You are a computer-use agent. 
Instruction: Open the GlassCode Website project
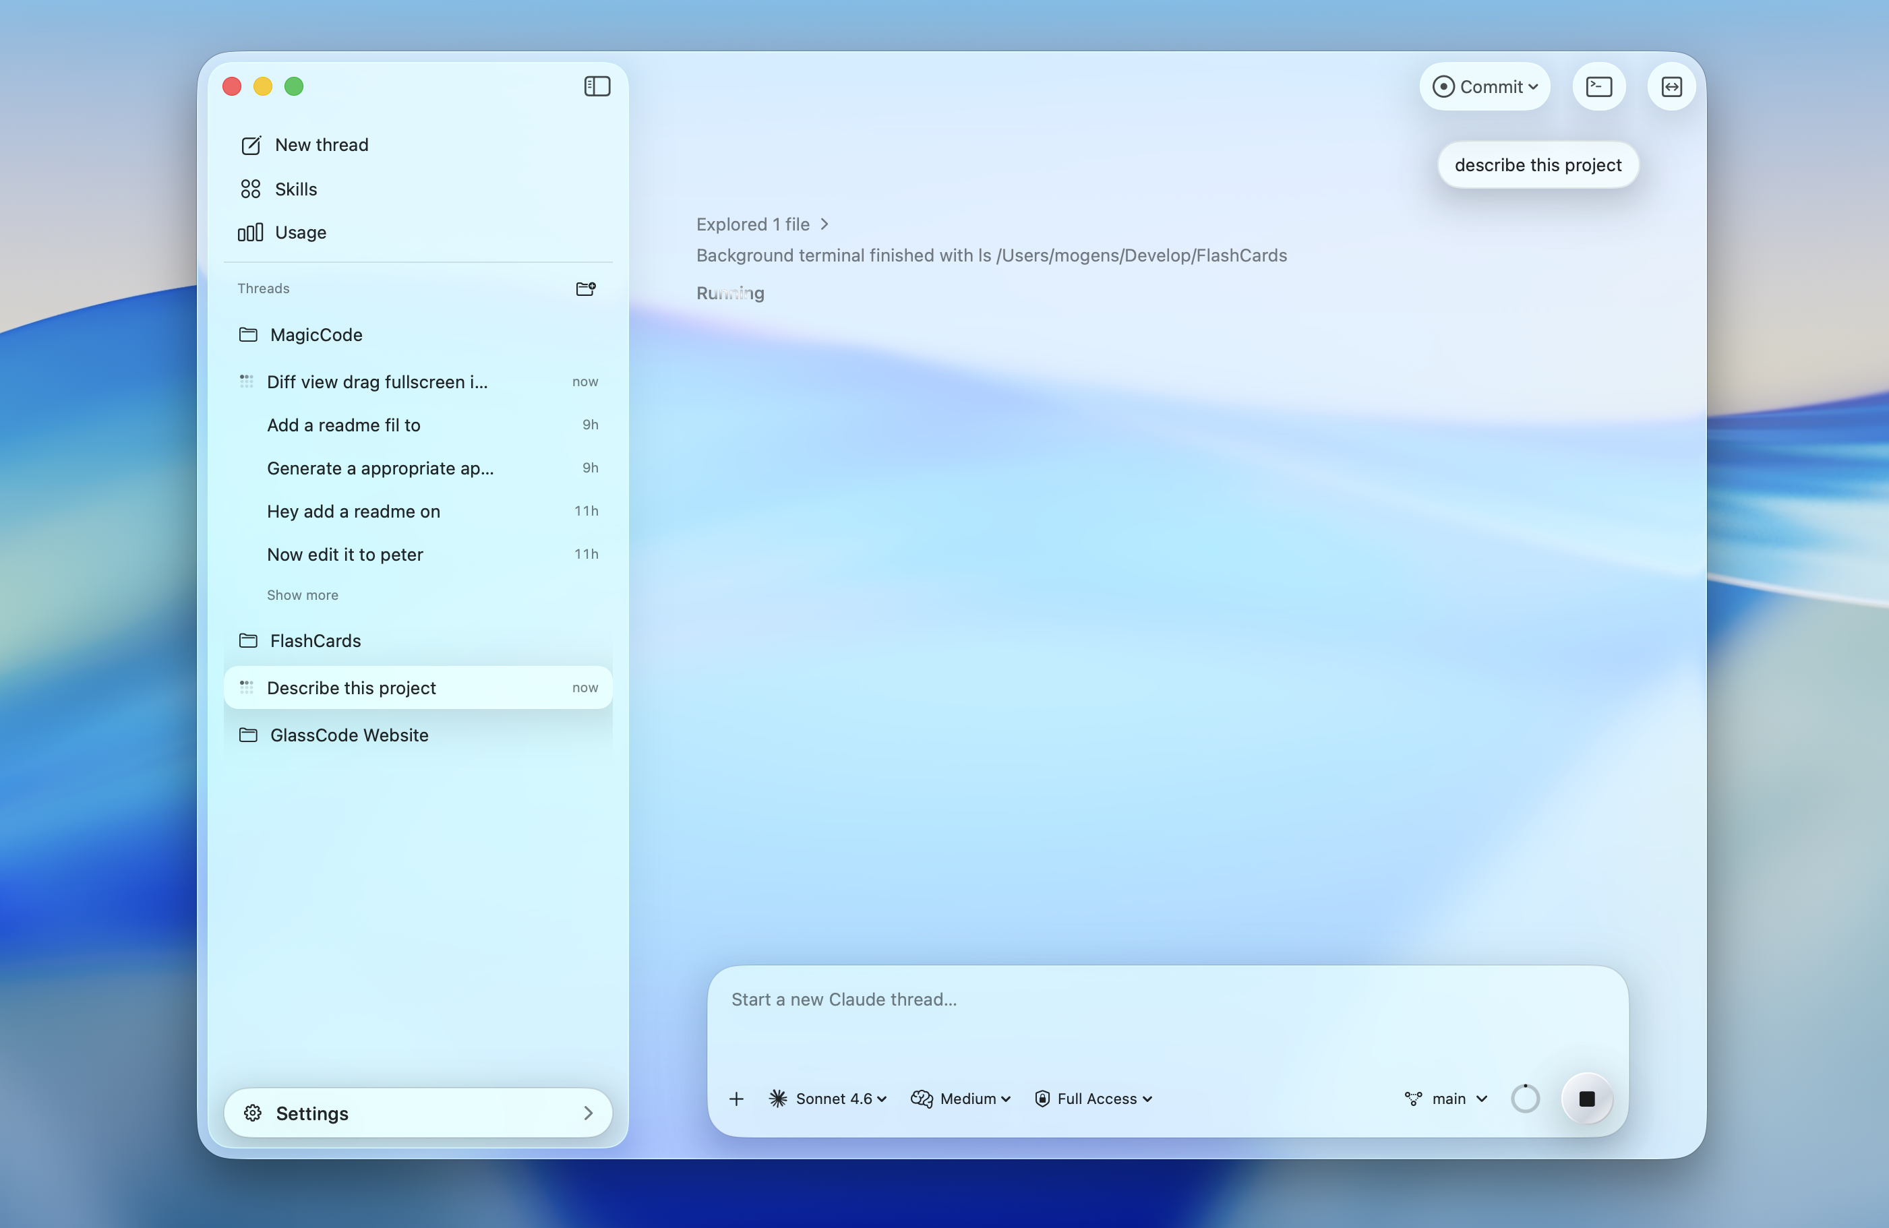click(348, 735)
